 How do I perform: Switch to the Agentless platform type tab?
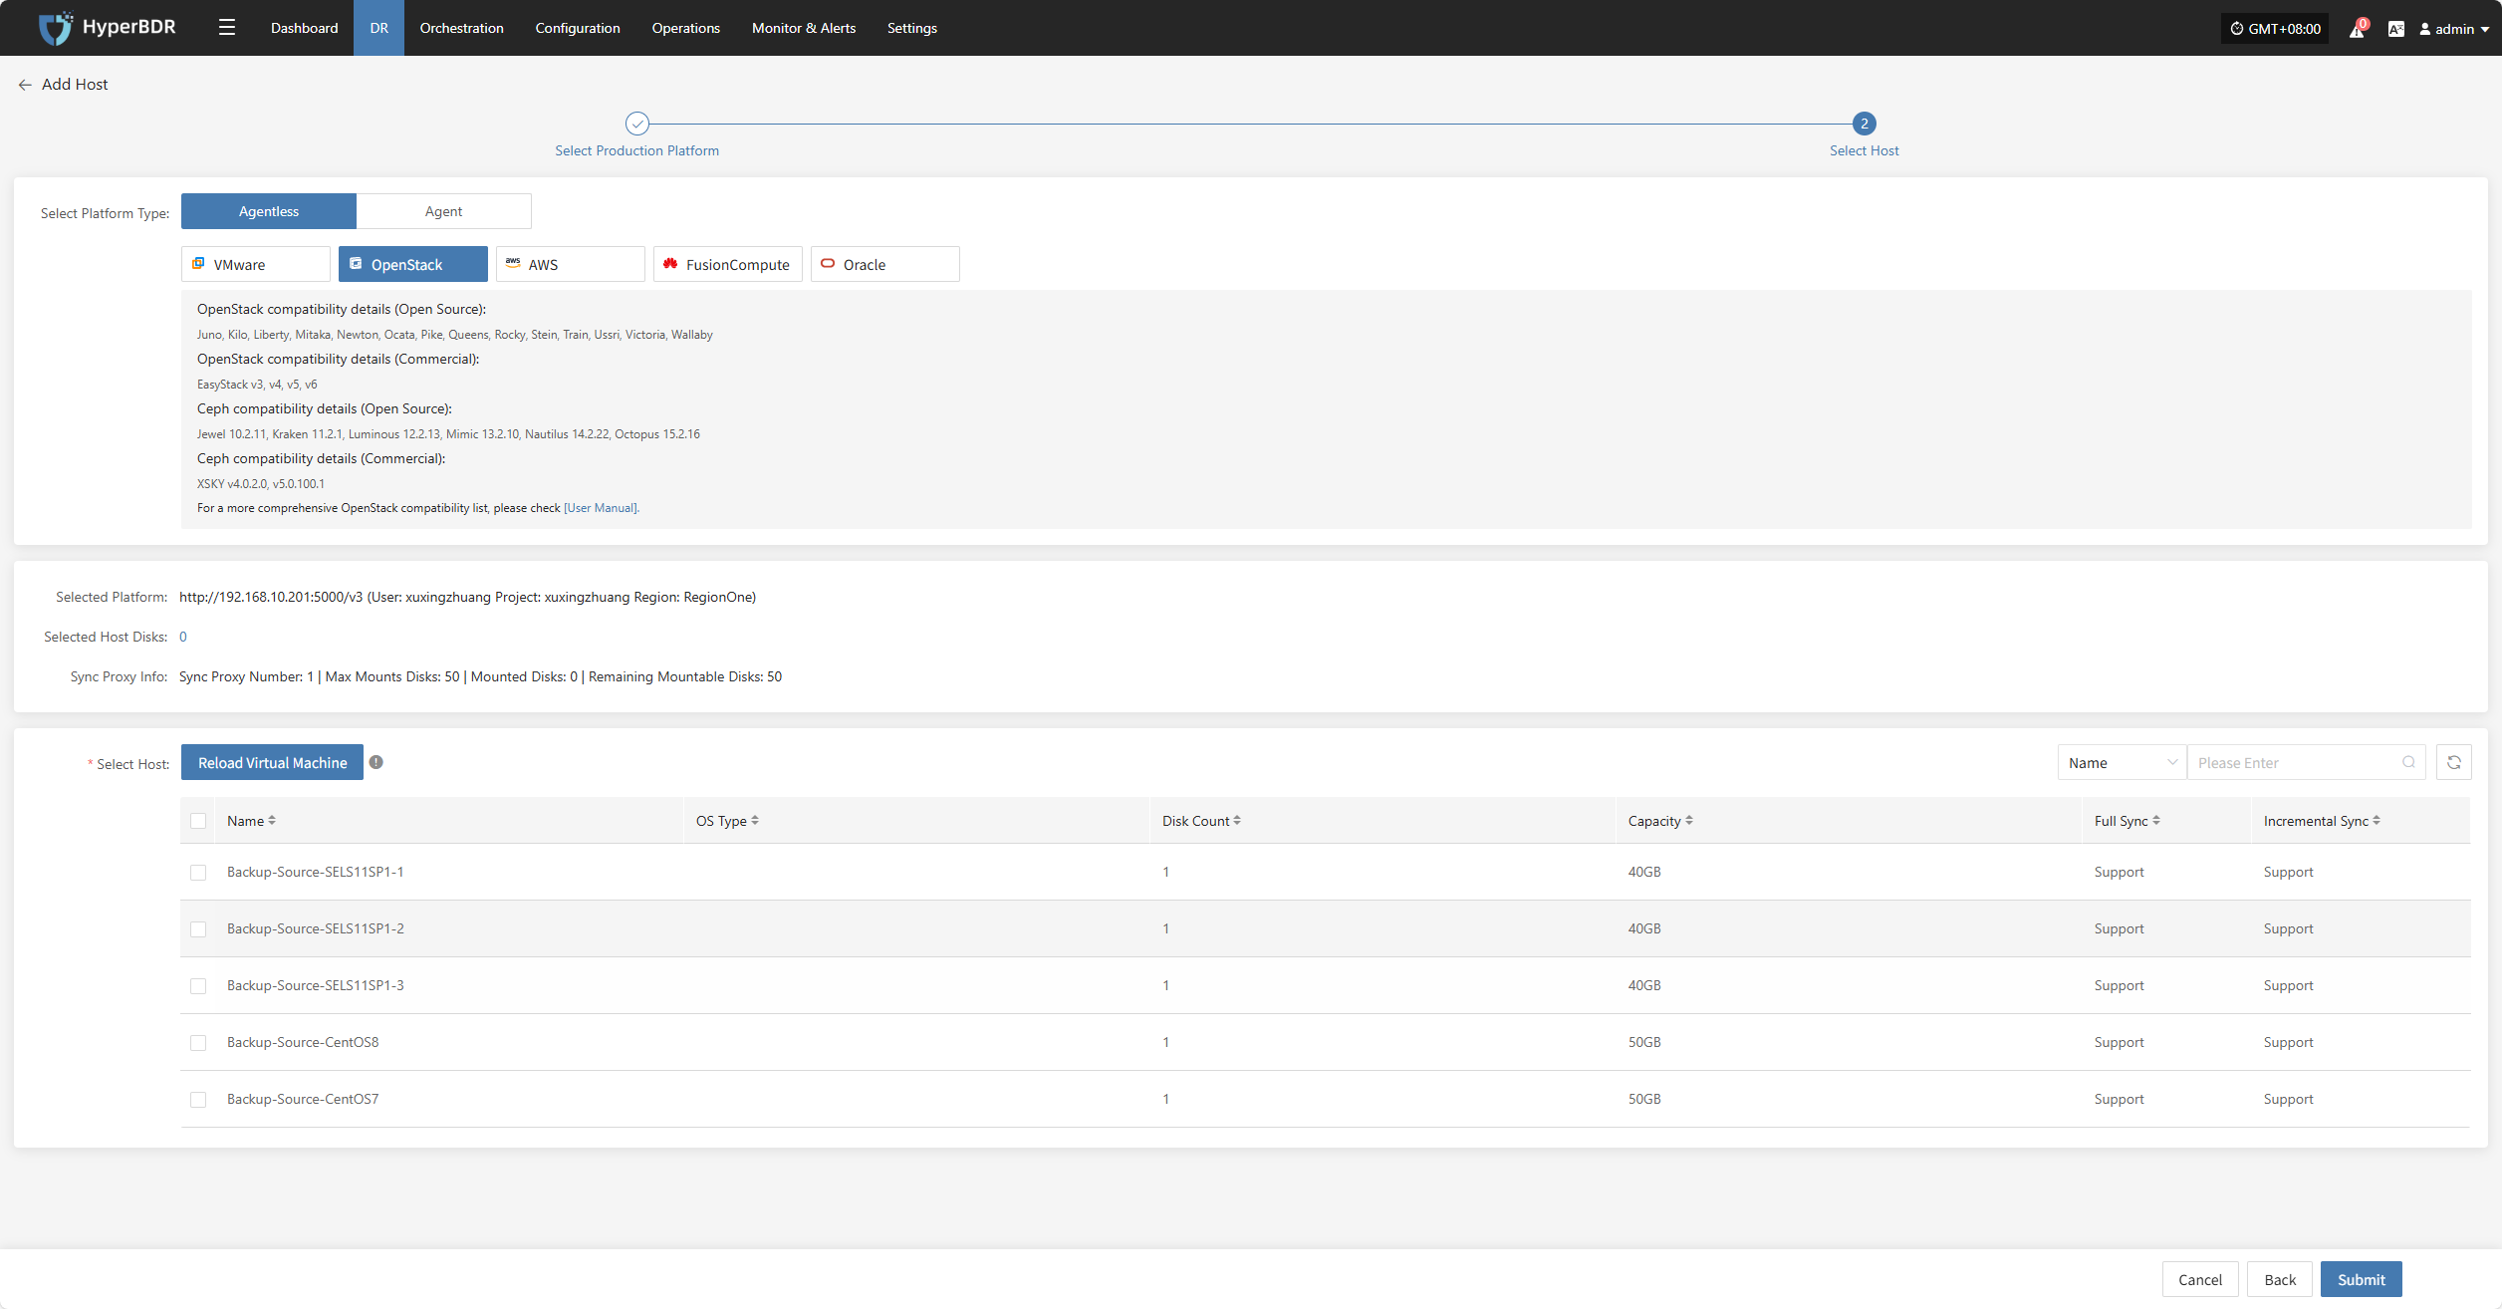(269, 211)
